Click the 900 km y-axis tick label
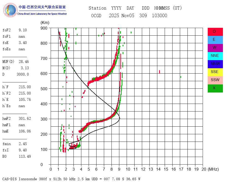Screen dimensions: 228x182 click(44, 28)
